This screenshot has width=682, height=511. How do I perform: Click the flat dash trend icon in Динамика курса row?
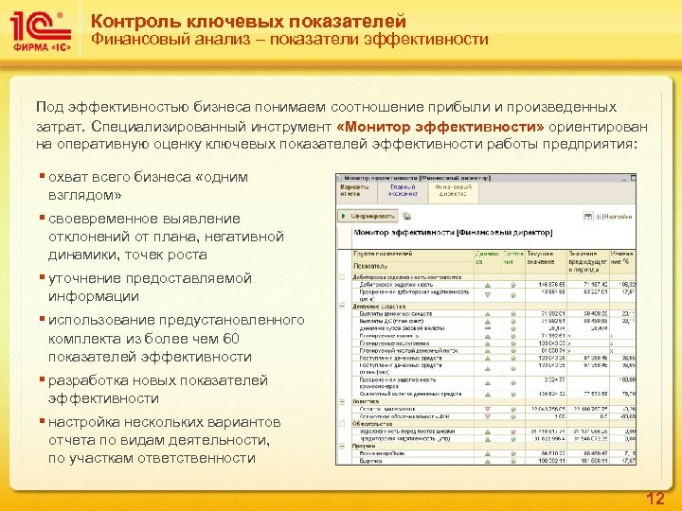(x=488, y=328)
